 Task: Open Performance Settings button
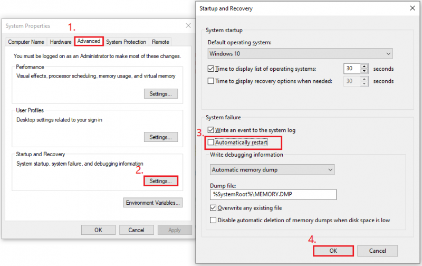161,94
